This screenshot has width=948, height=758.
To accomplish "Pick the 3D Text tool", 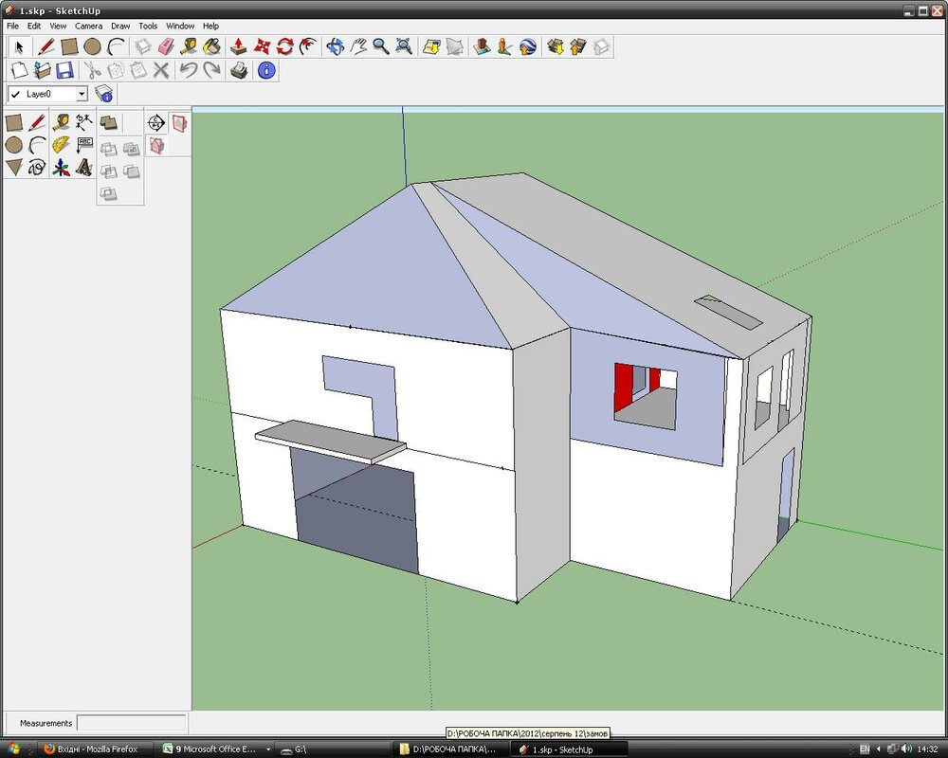I will [x=84, y=168].
